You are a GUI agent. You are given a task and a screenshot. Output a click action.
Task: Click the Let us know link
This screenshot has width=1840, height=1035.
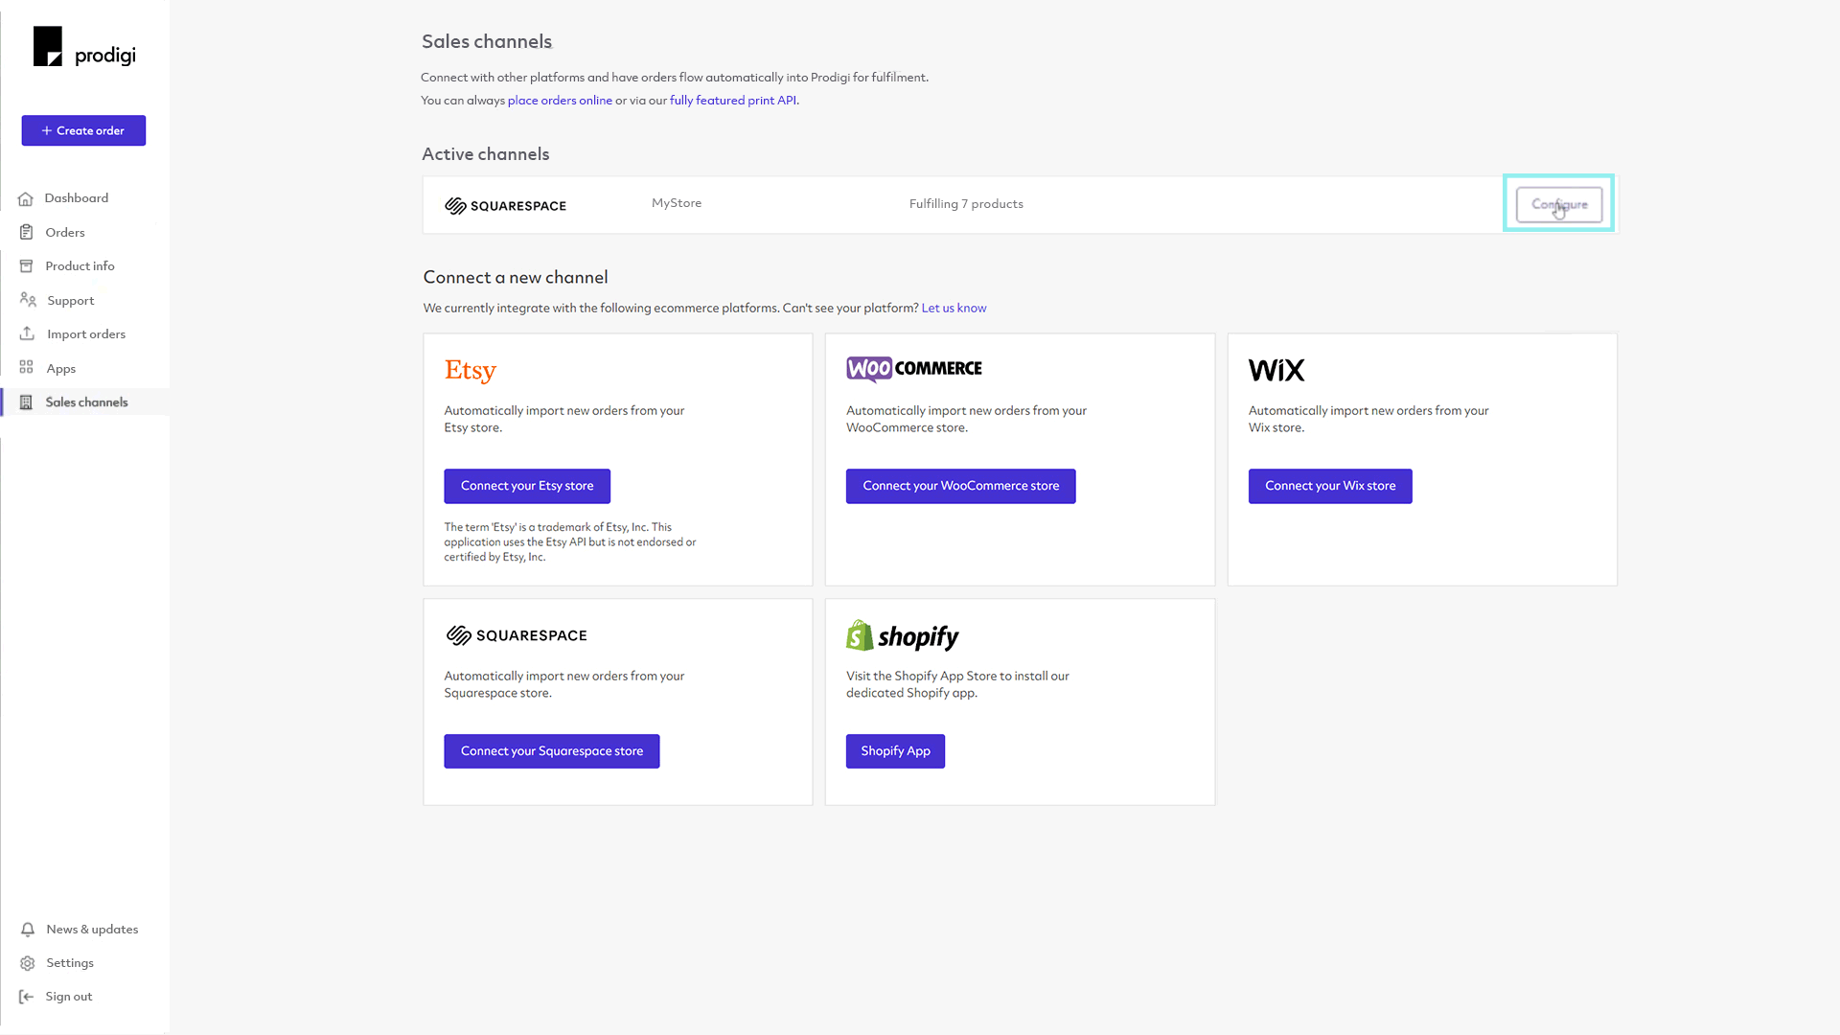(x=953, y=307)
